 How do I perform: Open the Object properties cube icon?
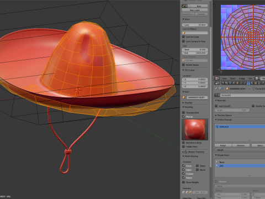(237, 83)
